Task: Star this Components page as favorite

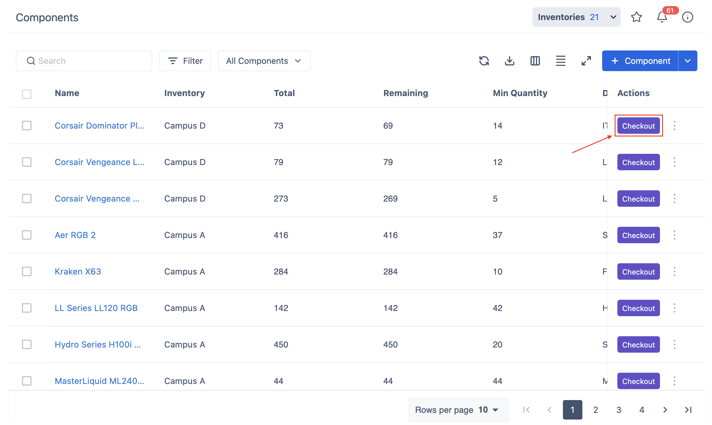Action: pos(637,17)
